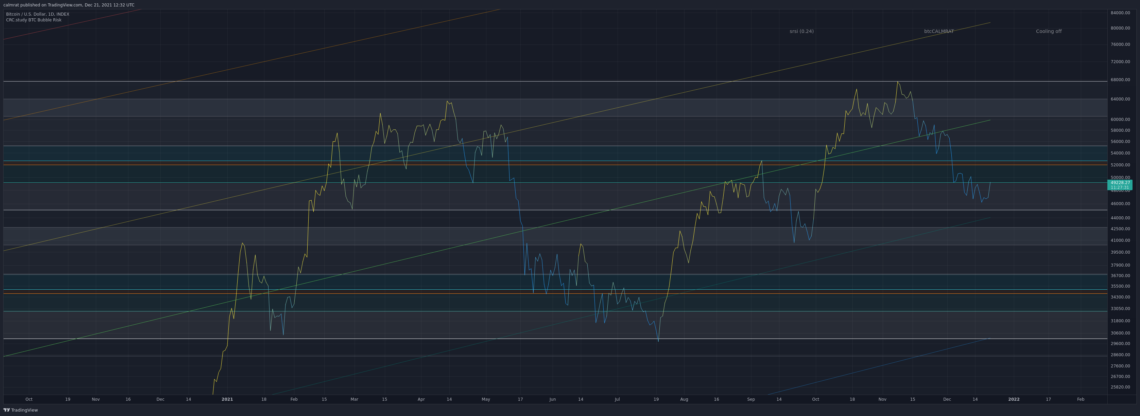1140x416 pixels.
Task: Open the calmrat published on TradingView.com header
Action: pyautogui.click(x=69, y=5)
